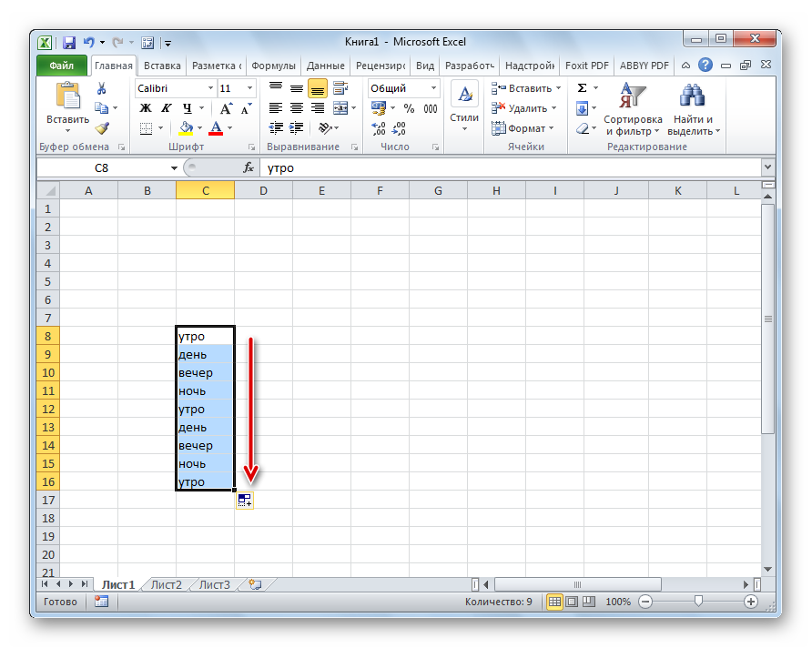Click the Auto Fill Options icon
Screen dimensions: 812x648
(x=244, y=500)
